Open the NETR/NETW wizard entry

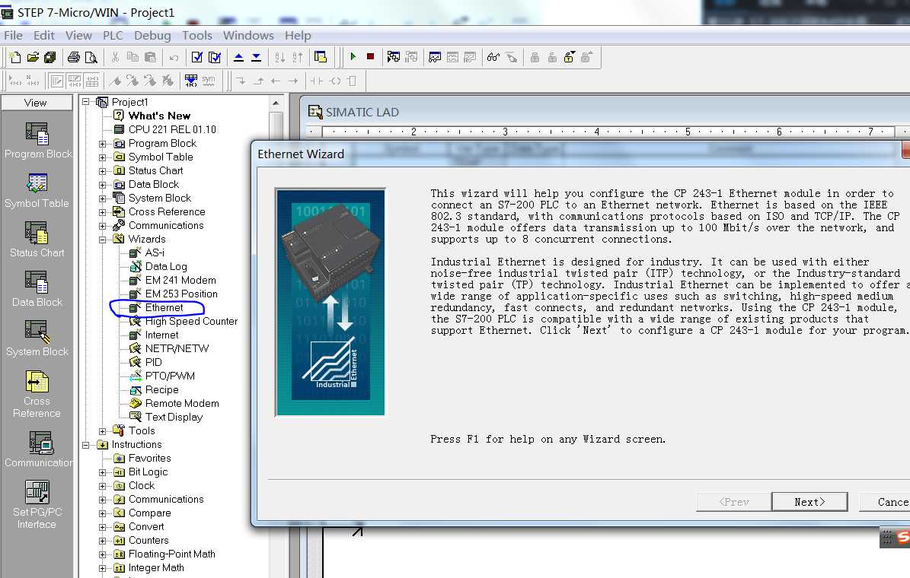[x=177, y=349]
